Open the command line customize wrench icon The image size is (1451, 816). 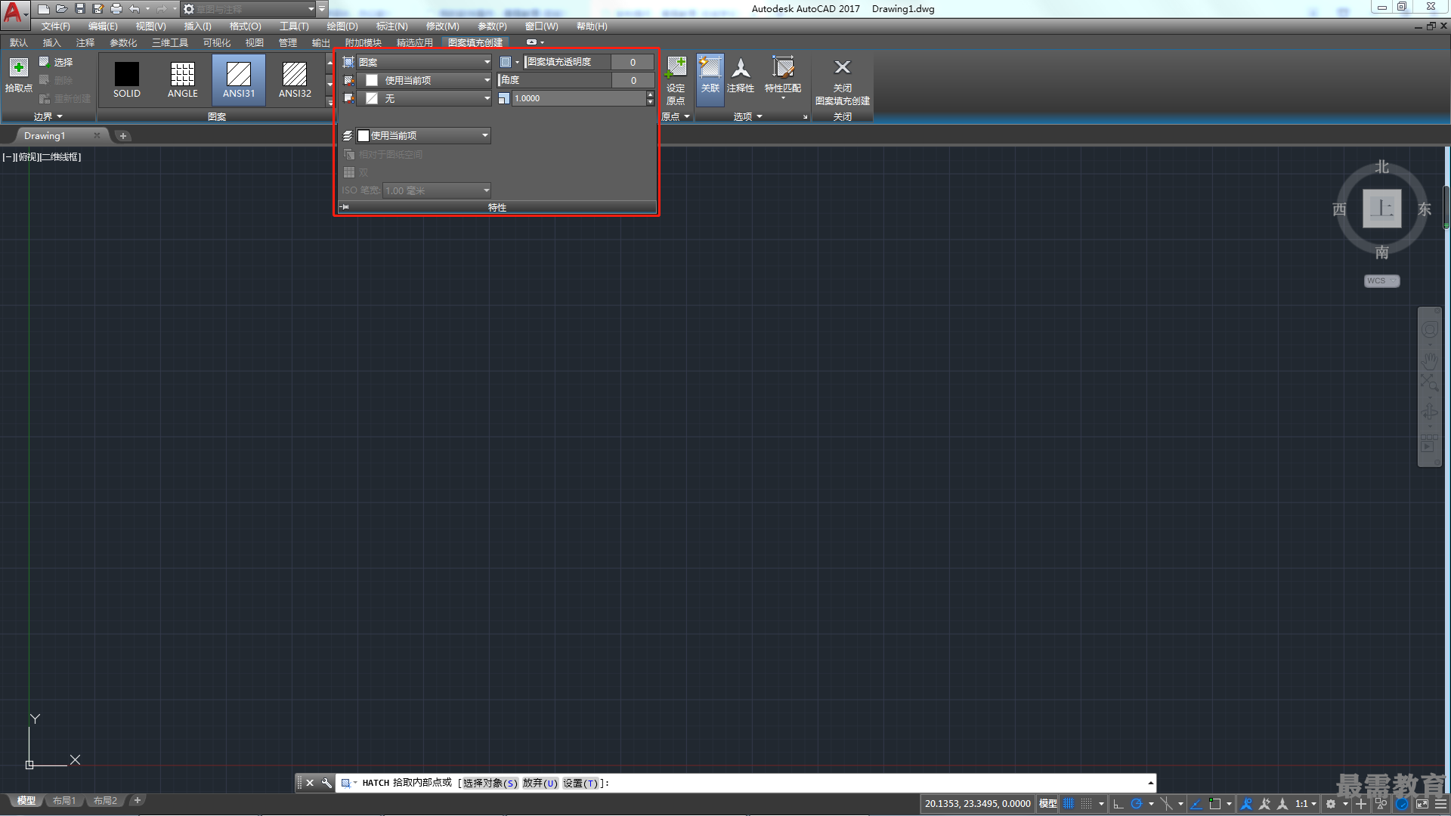pyautogui.click(x=326, y=784)
